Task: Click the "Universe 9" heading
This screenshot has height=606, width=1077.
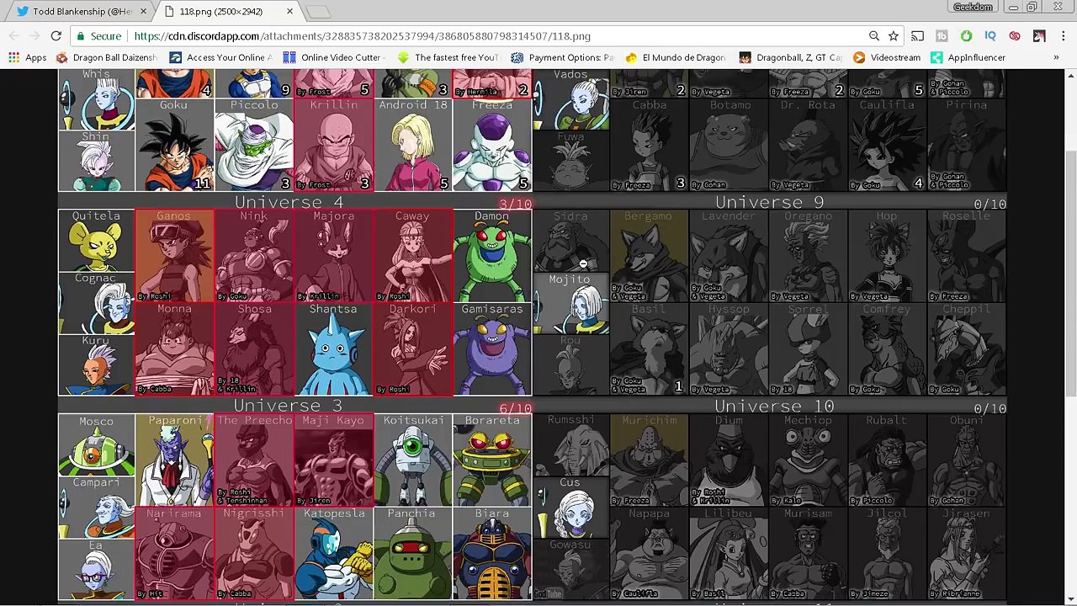Action: [770, 202]
